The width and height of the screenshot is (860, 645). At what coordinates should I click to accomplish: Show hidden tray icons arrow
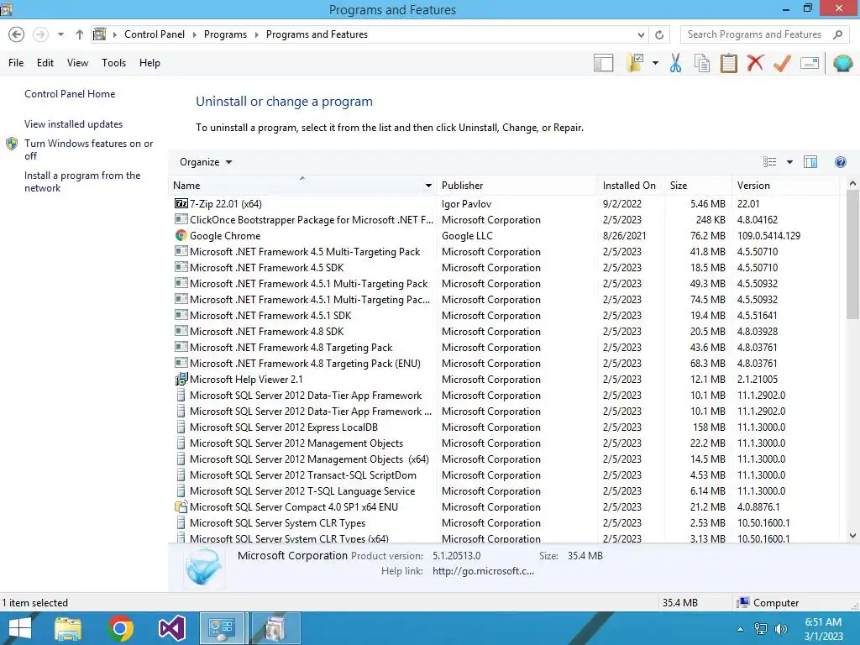click(741, 629)
